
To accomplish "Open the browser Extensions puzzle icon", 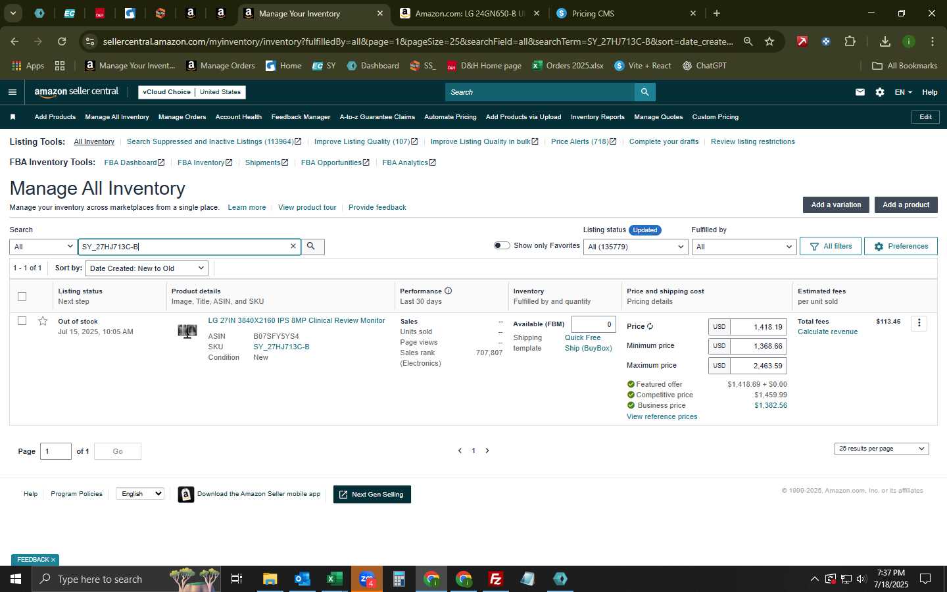I will 850,41.
